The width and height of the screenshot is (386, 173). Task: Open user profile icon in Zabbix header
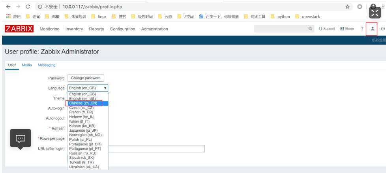[373, 29]
